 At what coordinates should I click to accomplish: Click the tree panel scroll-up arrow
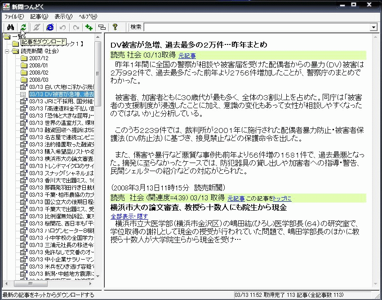(98, 37)
